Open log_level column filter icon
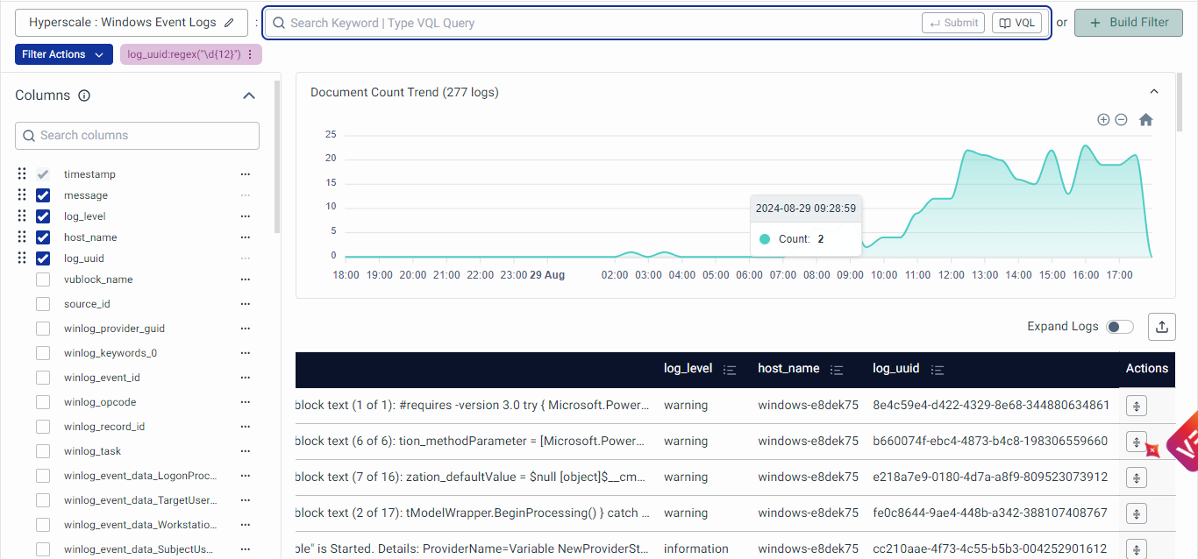Screen dimensions: 1198x559 [x=730, y=370]
